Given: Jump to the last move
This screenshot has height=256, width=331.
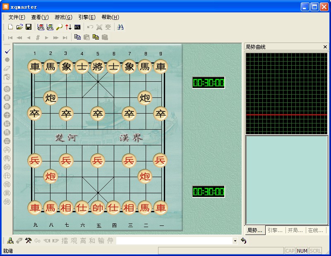Looking at the screenshot, I should point(65,38).
